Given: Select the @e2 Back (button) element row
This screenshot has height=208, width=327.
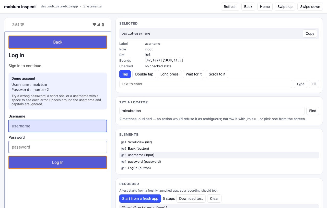Looking at the screenshot, I should coord(219,149).
